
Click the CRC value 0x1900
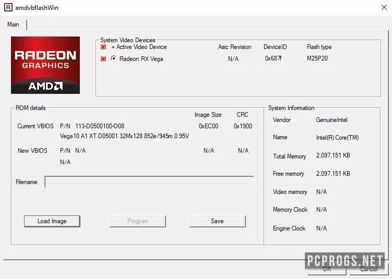[x=243, y=126]
